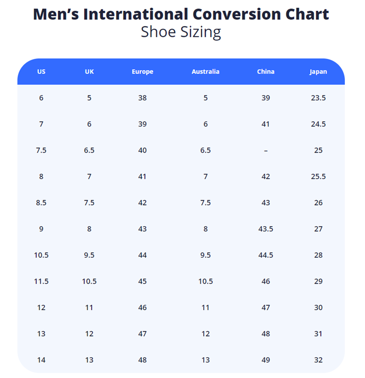Click Japan size 25.5 cell
The height and width of the screenshot is (378, 365).
click(x=318, y=176)
